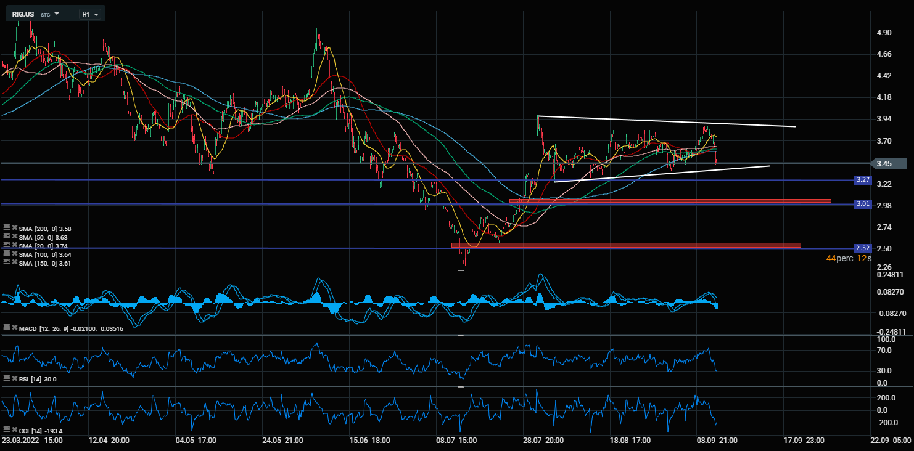The width and height of the screenshot is (914, 451).
Task: Open MACD indicator settings icon
Action: [6, 328]
